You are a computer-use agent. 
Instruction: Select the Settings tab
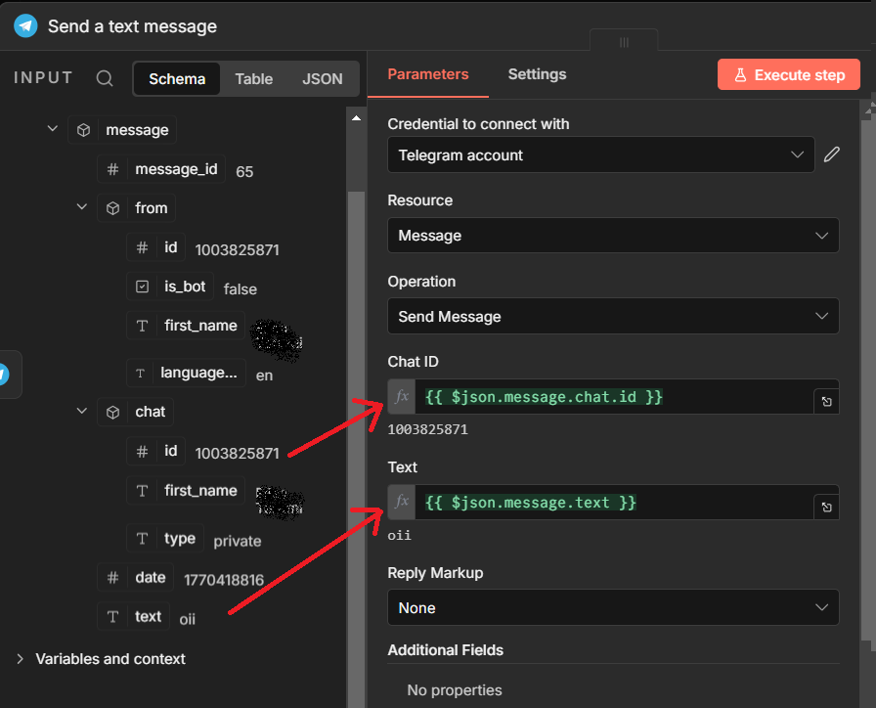(537, 74)
